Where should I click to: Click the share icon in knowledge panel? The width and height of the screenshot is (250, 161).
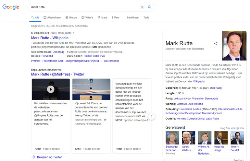point(216,44)
